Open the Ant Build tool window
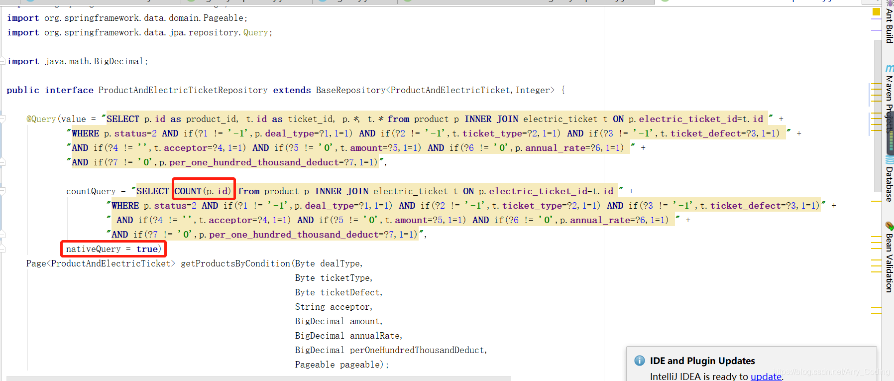 [889, 22]
